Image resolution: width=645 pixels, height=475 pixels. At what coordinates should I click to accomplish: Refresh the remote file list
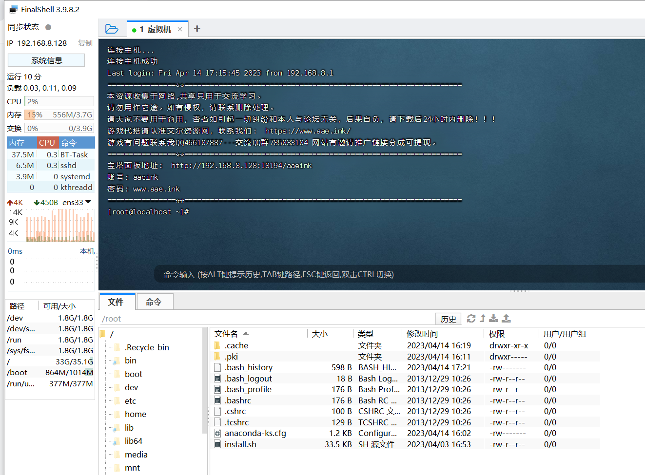click(471, 319)
